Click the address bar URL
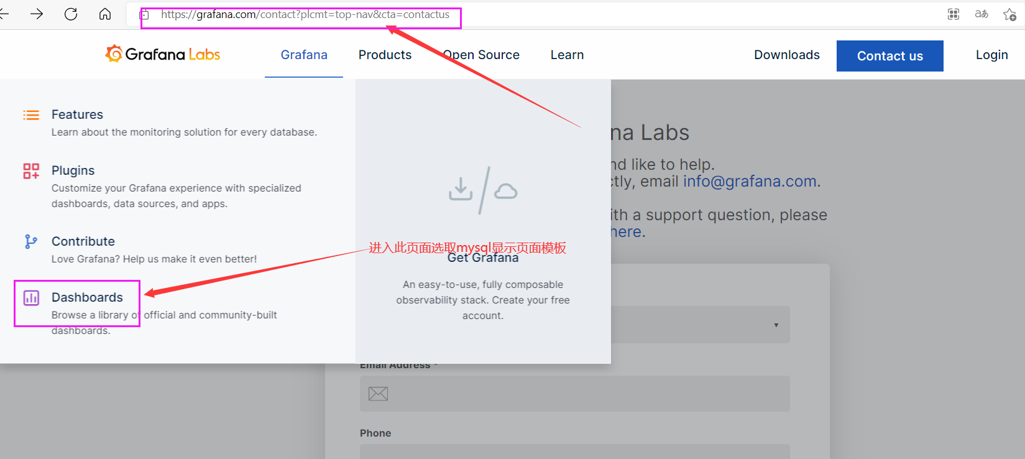Screen dimensions: 1025x459 [305, 14]
